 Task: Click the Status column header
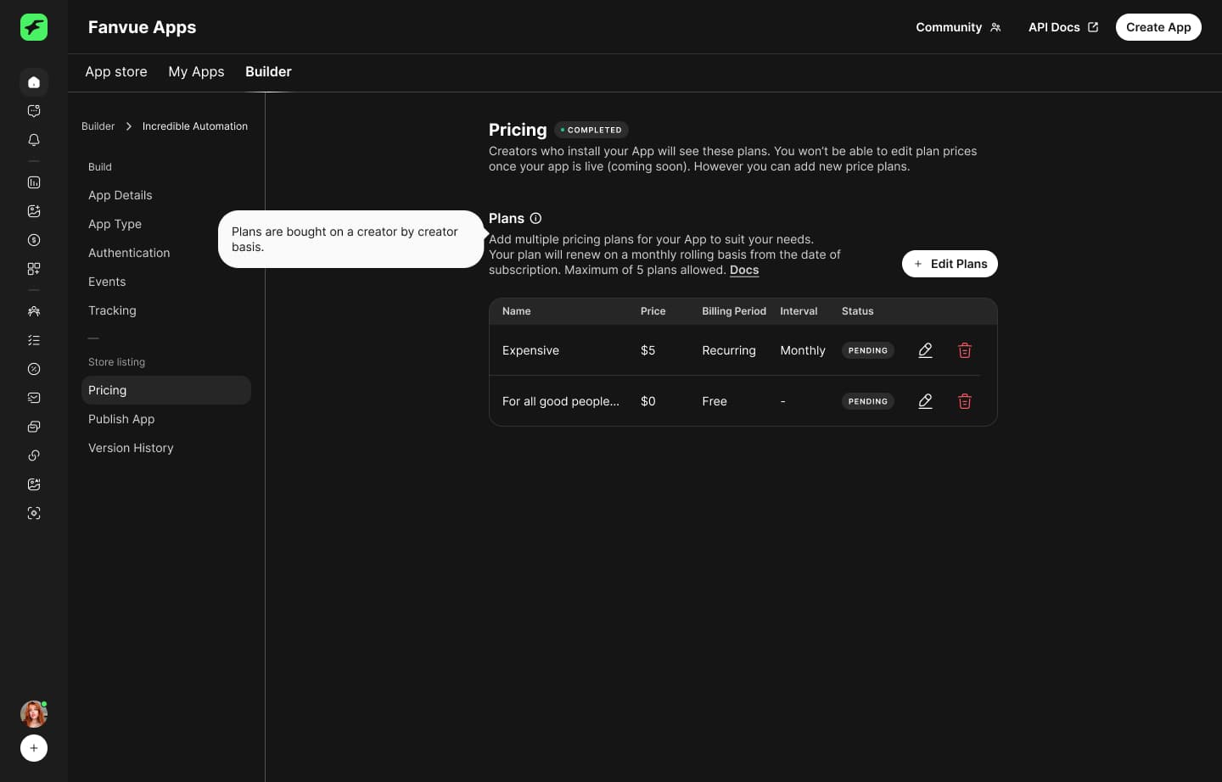[858, 311]
